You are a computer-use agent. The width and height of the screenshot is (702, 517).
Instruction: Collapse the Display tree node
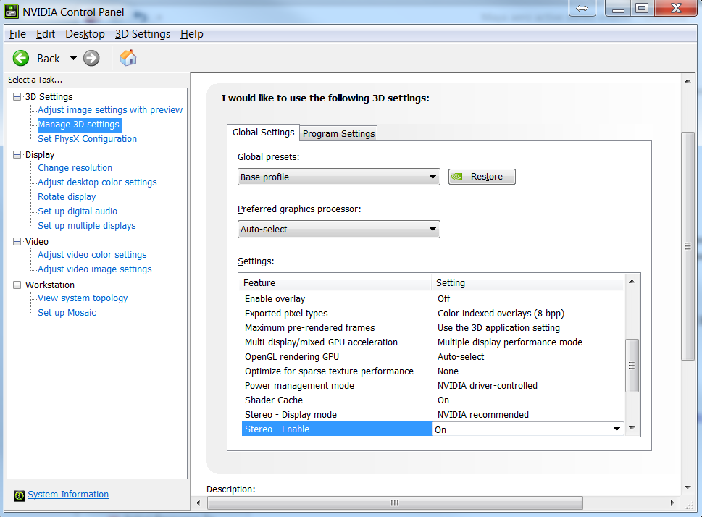click(x=17, y=154)
